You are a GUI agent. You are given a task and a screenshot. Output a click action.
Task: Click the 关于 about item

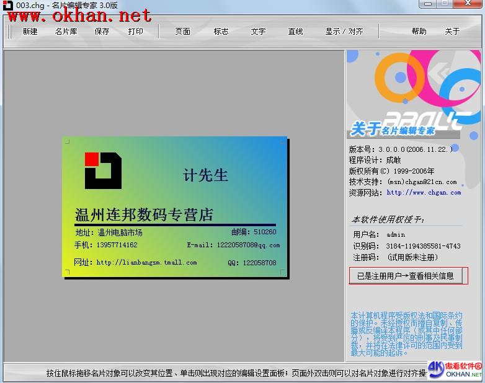pyautogui.click(x=452, y=31)
